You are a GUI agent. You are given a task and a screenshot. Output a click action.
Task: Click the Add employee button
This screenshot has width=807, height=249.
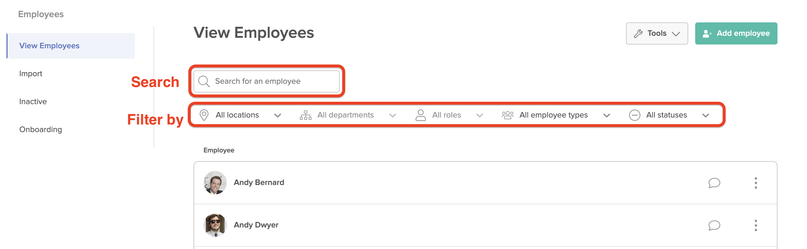736,33
